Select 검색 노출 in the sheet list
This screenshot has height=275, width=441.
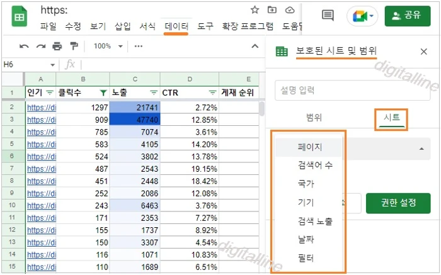tap(309, 222)
